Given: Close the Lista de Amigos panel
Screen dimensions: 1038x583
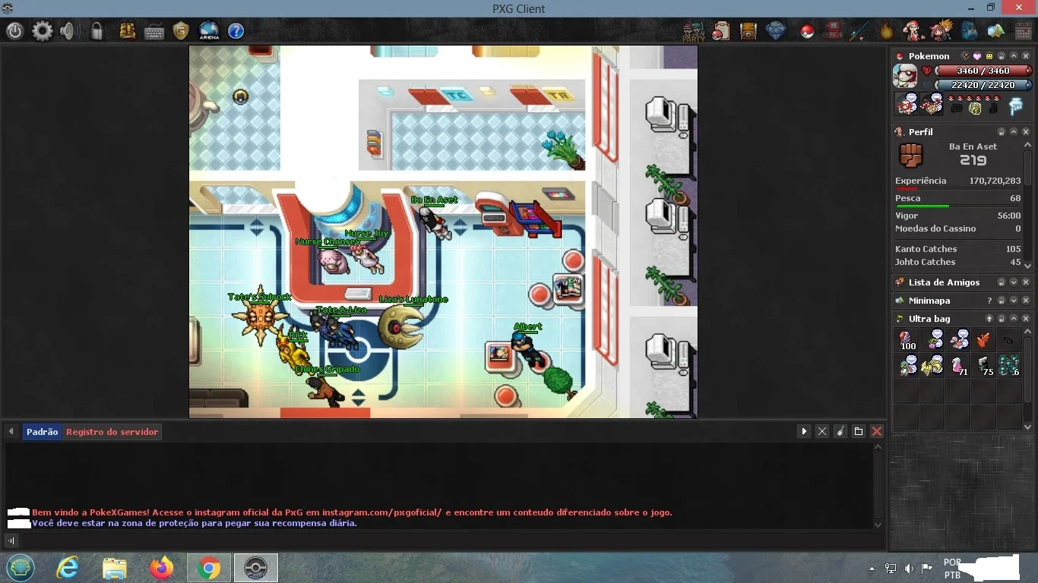Looking at the screenshot, I should (x=1026, y=282).
